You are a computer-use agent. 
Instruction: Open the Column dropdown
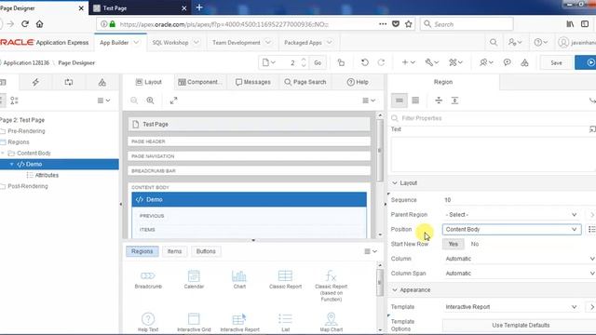520,259
